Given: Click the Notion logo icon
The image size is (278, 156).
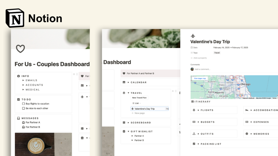Looking at the screenshot, I should tap(15, 18).
